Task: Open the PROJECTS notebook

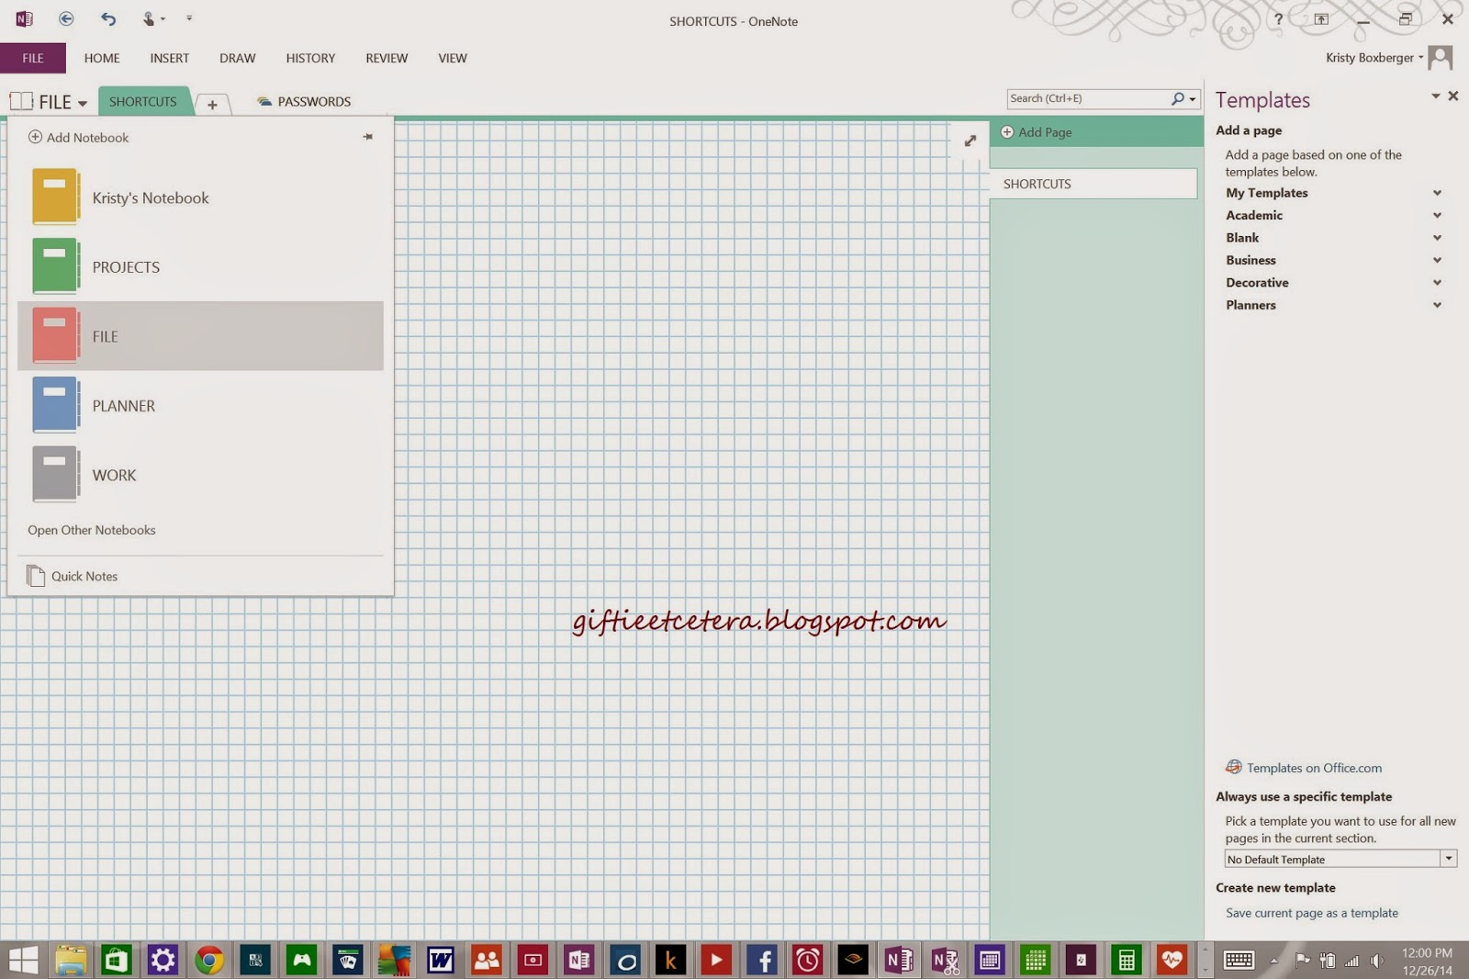Action: pyautogui.click(x=126, y=266)
